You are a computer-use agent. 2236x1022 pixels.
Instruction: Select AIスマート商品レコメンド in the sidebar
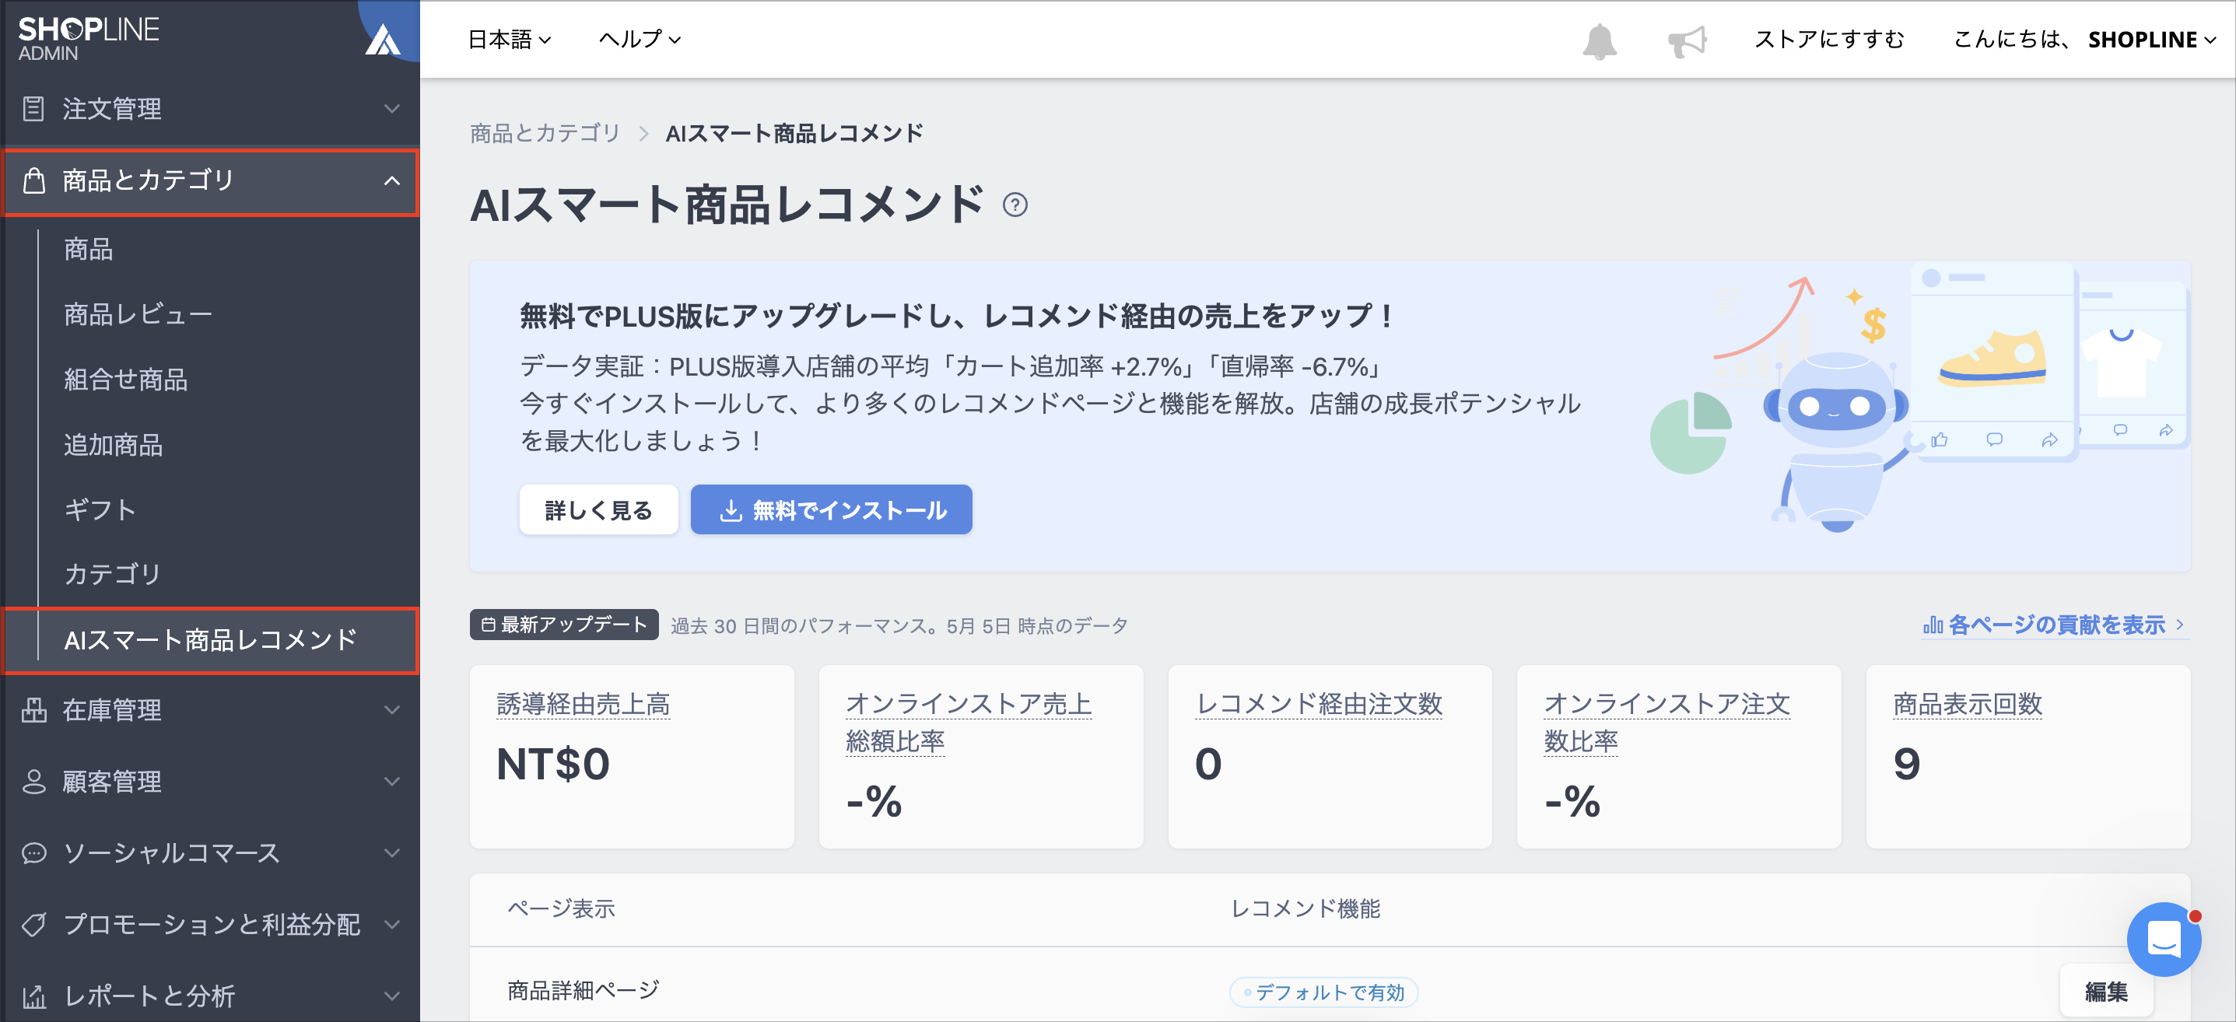[x=211, y=640]
